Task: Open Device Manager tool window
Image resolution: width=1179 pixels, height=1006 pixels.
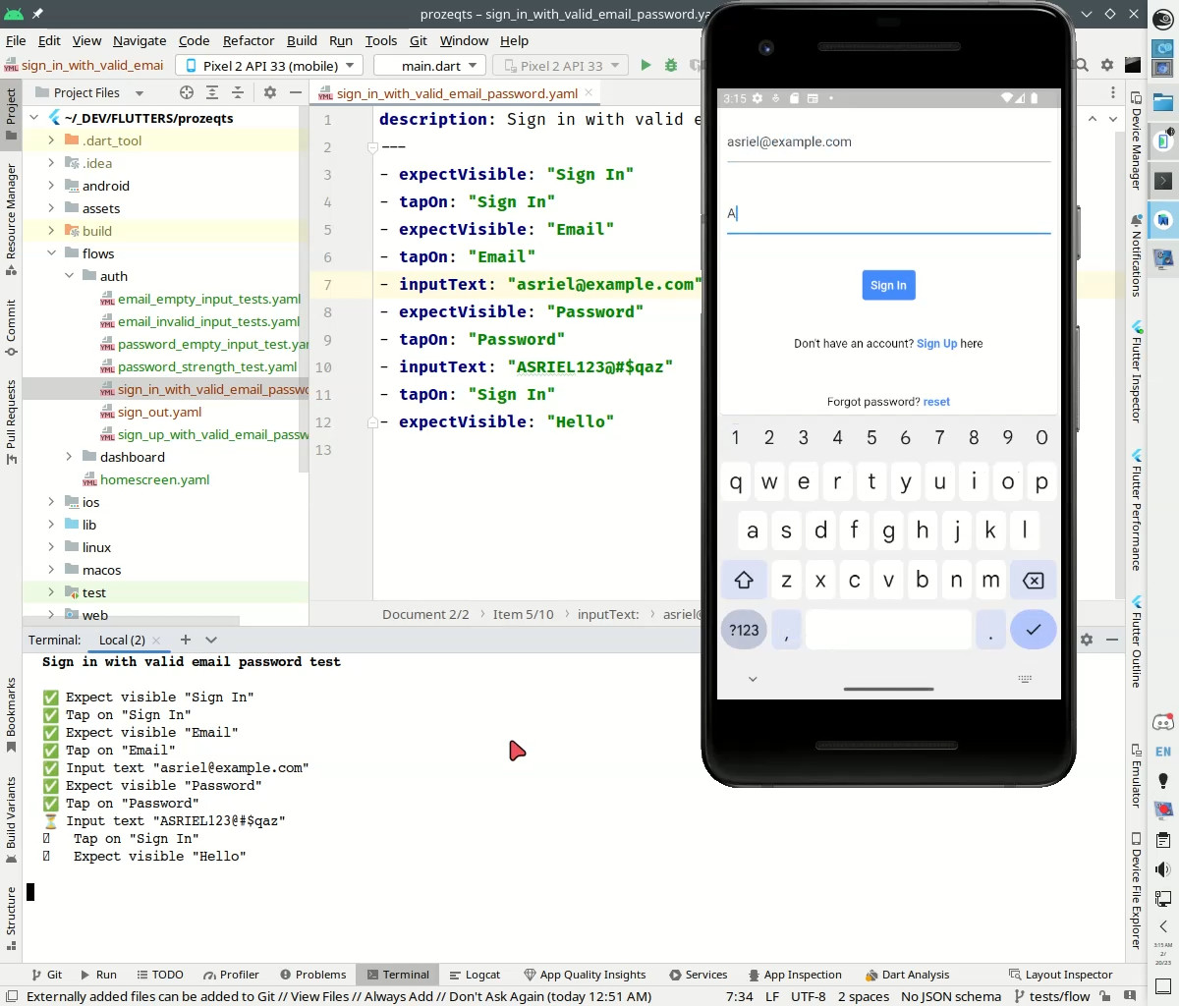Action: pyautogui.click(x=1137, y=140)
